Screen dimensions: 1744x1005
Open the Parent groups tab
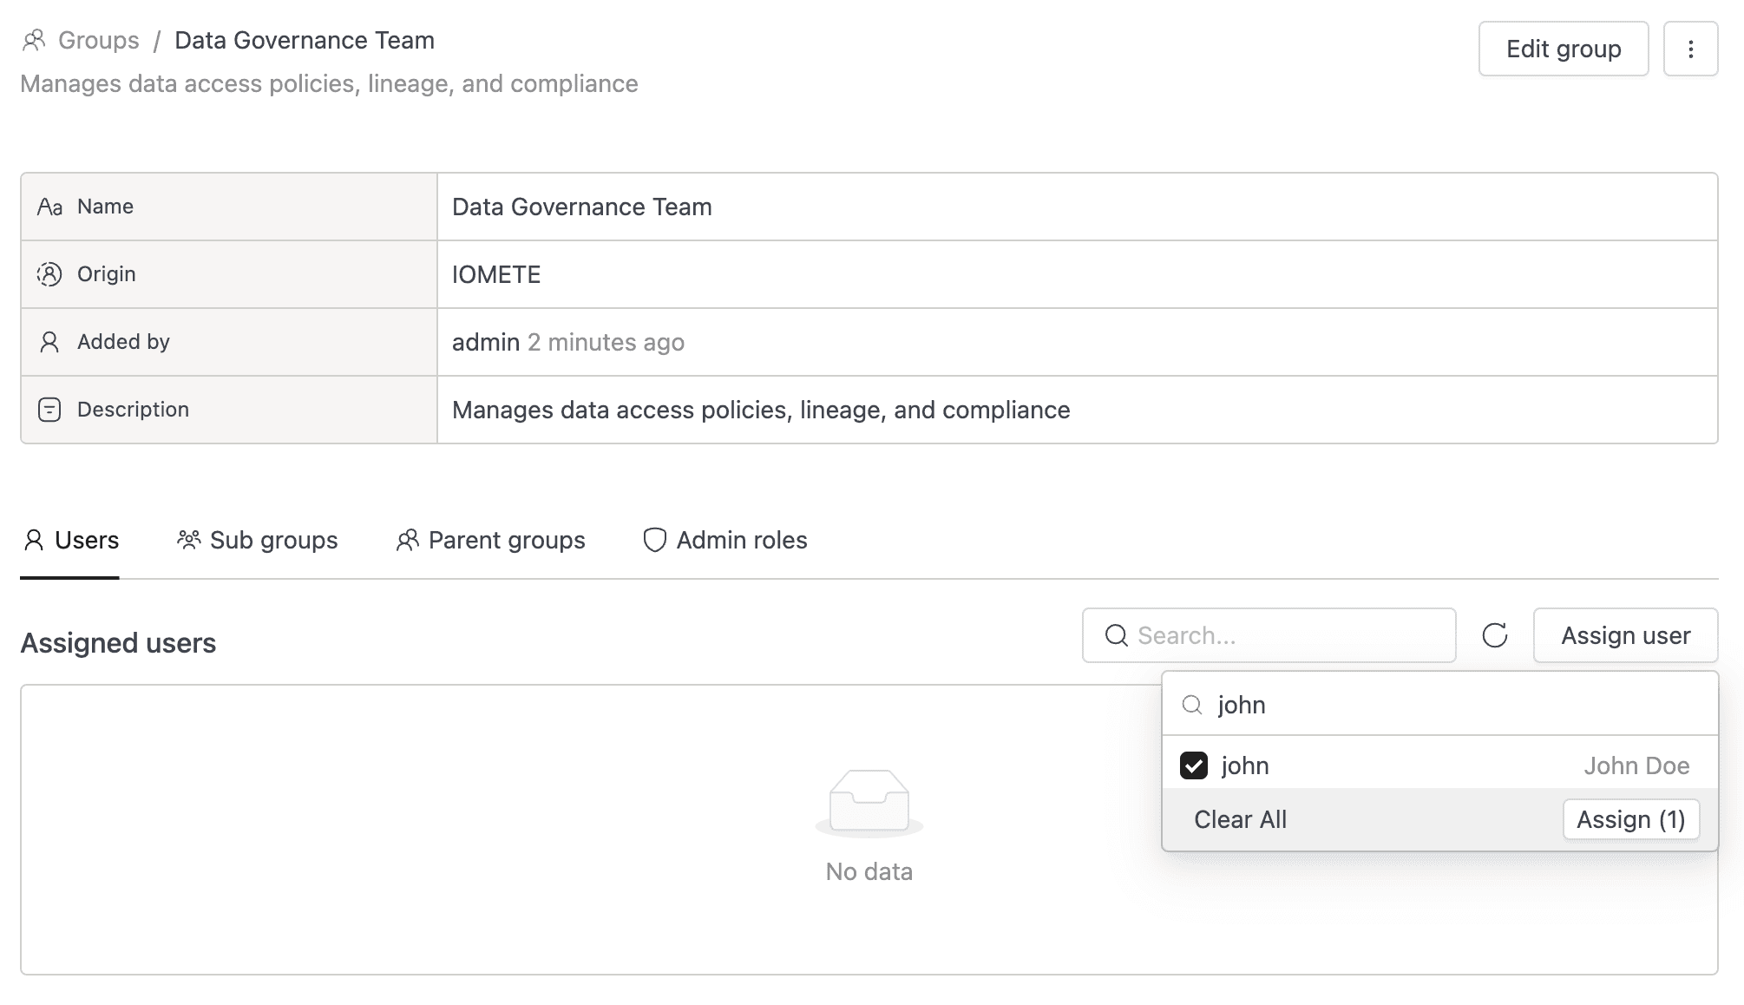490,540
